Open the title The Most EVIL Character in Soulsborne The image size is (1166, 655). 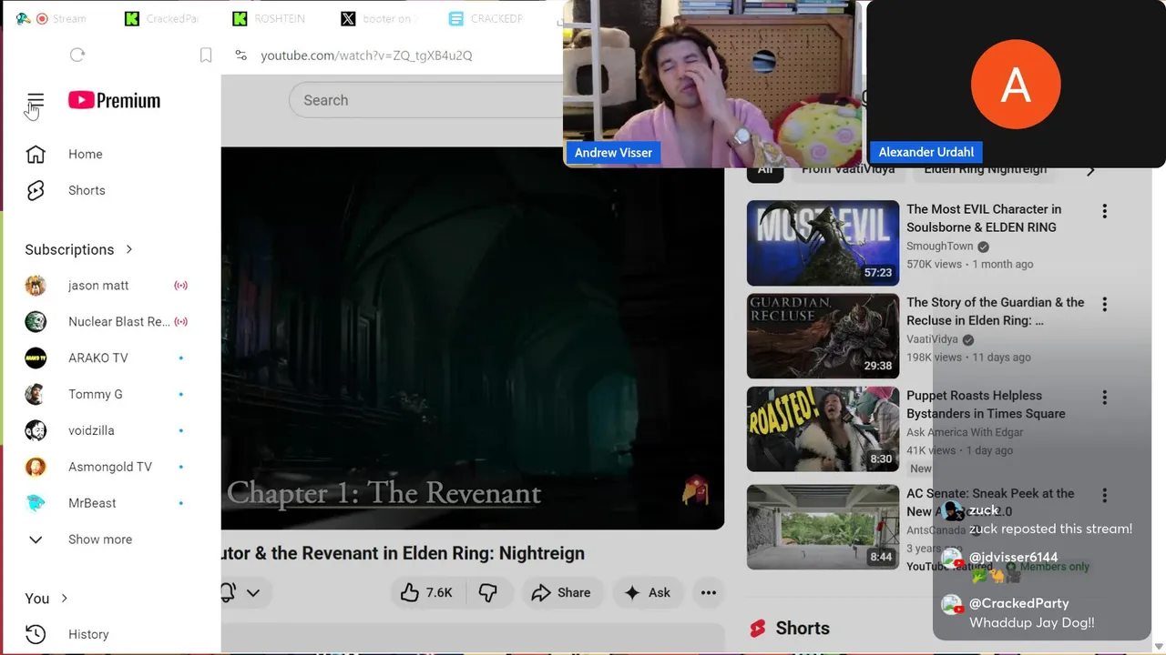tap(984, 218)
